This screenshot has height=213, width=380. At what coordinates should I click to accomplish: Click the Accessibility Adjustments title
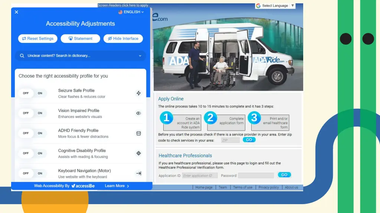point(81,24)
